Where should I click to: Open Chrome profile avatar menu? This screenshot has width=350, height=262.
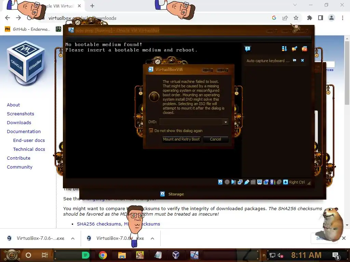pos(332,18)
